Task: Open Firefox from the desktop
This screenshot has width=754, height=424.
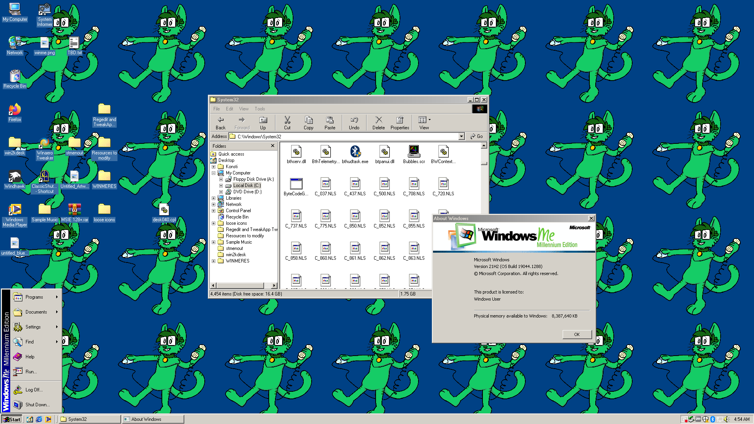Action: click(x=15, y=110)
